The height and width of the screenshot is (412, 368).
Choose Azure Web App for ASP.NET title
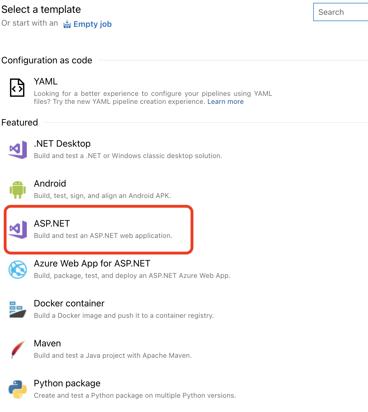[92, 264]
